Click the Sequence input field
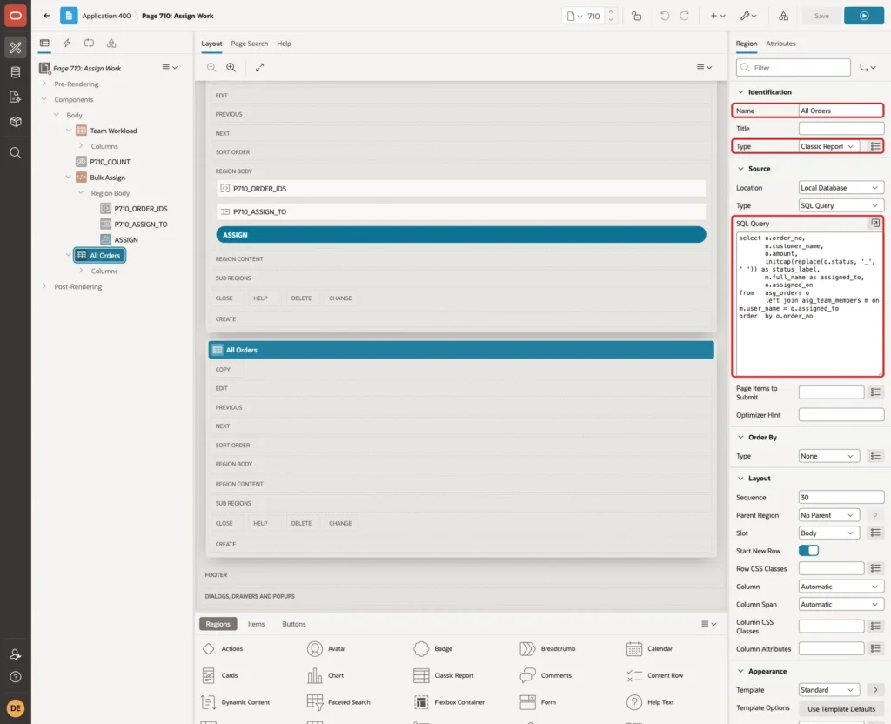 coord(841,497)
